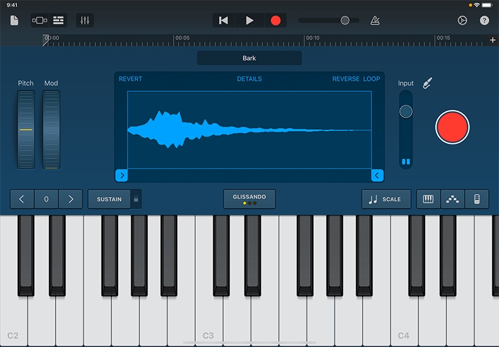Add song section with plus icon
499x347 pixels.
[493, 40]
